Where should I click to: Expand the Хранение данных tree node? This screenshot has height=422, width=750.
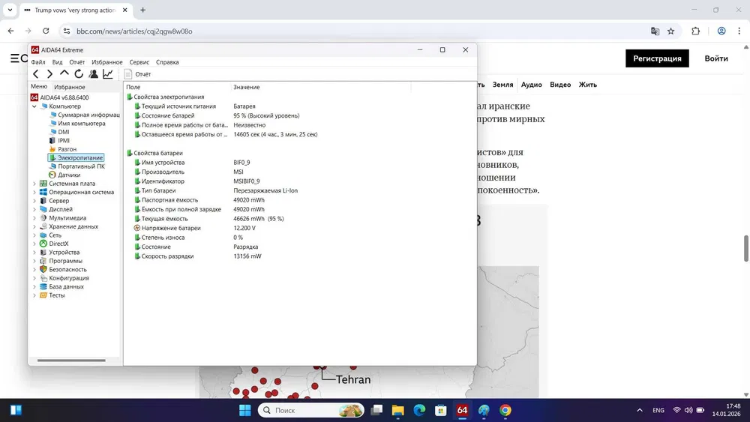click(34, 226)
